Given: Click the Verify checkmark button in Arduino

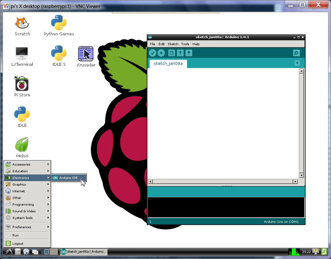Looking at the screenshot, I should tap(152, 53).
